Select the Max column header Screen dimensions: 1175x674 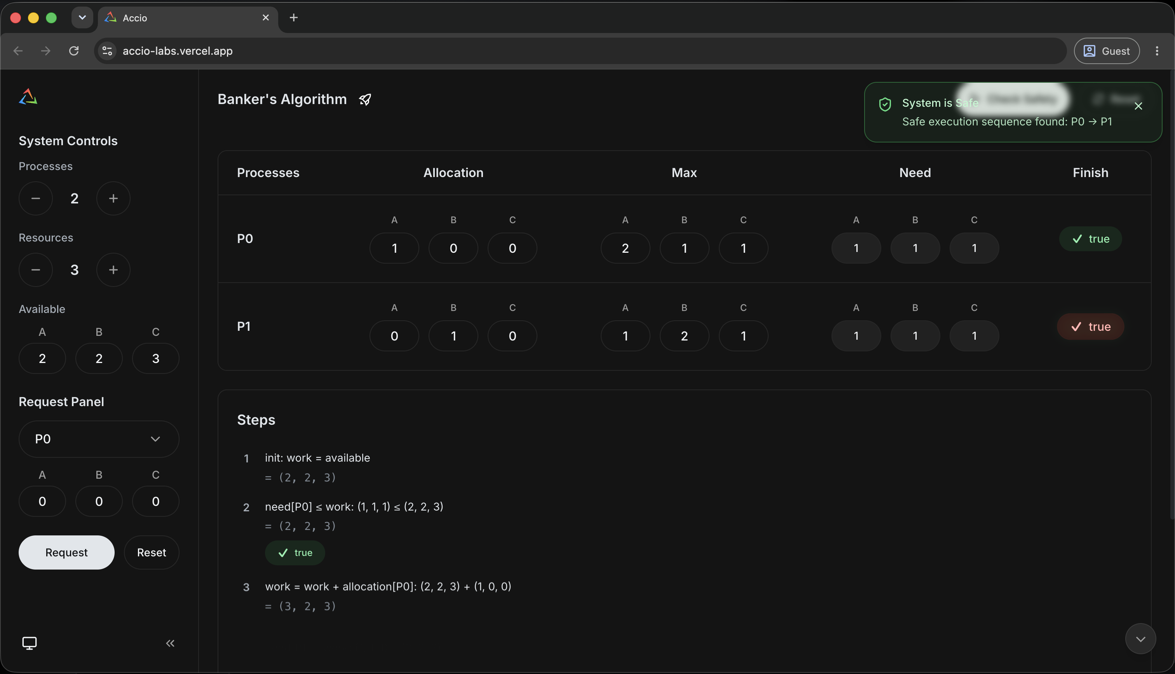click(685, 173)
